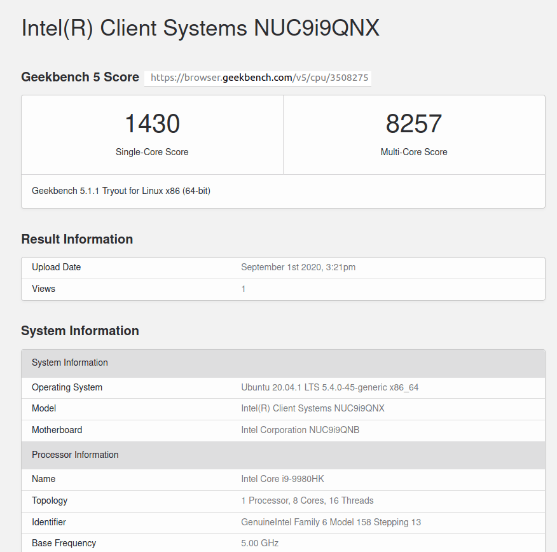Click the Operating System row label
557x552 pixels.
(x=67, y=387)
